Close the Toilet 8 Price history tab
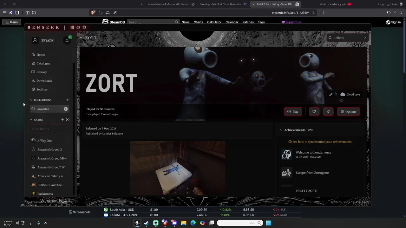 253,4
